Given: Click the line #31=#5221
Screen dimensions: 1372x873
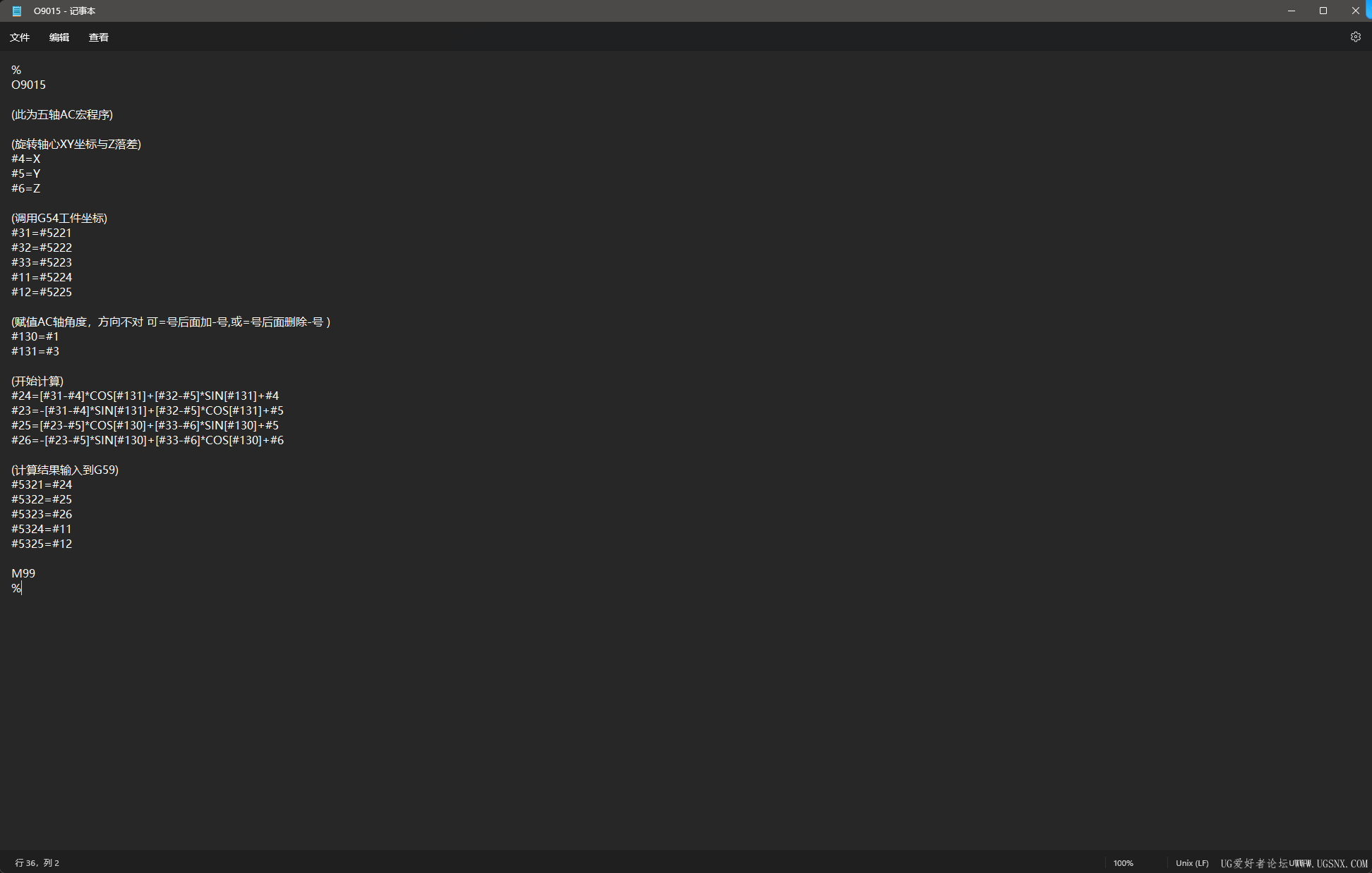Looking at the screenshot, I should pyautogui.click(x=42, y=233).
